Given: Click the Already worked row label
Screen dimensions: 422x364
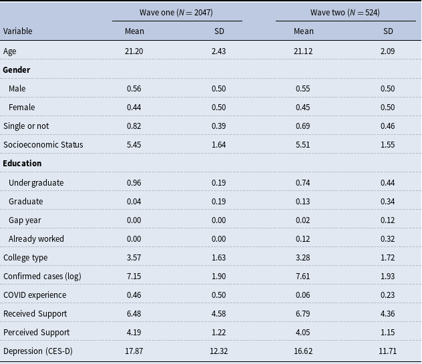Looking at the screenshot, I should pyautogui.click(x=36, y=239).
